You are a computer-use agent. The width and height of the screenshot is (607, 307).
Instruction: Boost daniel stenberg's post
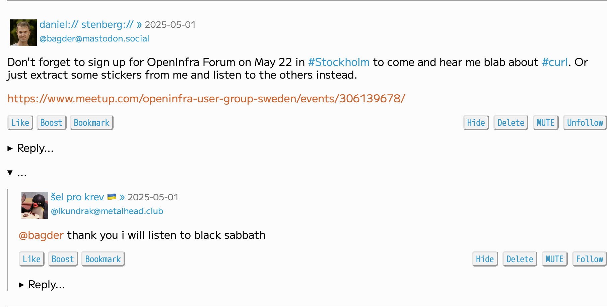pyautogui.click(x=51, y=123)
